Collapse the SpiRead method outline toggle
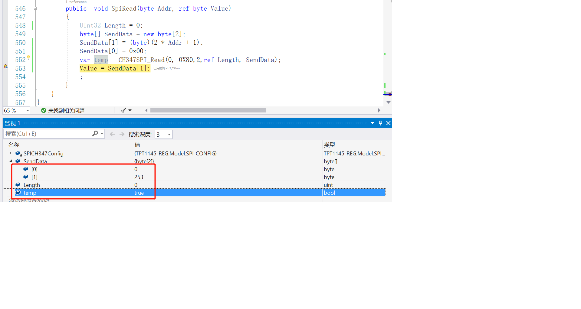The height and width of the screenshot is (309, 581). pos(35,8)
